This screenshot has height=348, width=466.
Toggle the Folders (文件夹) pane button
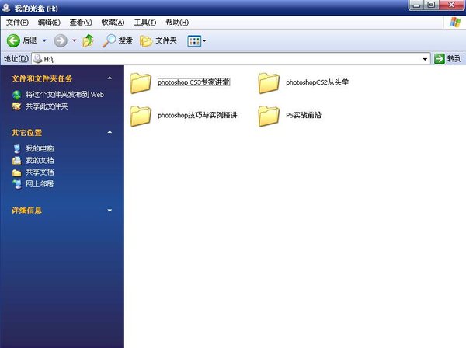[158, 40]
